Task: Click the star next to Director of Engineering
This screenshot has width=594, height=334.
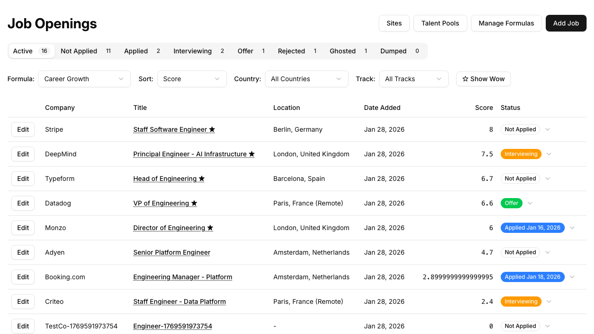Action: point(210,228)
